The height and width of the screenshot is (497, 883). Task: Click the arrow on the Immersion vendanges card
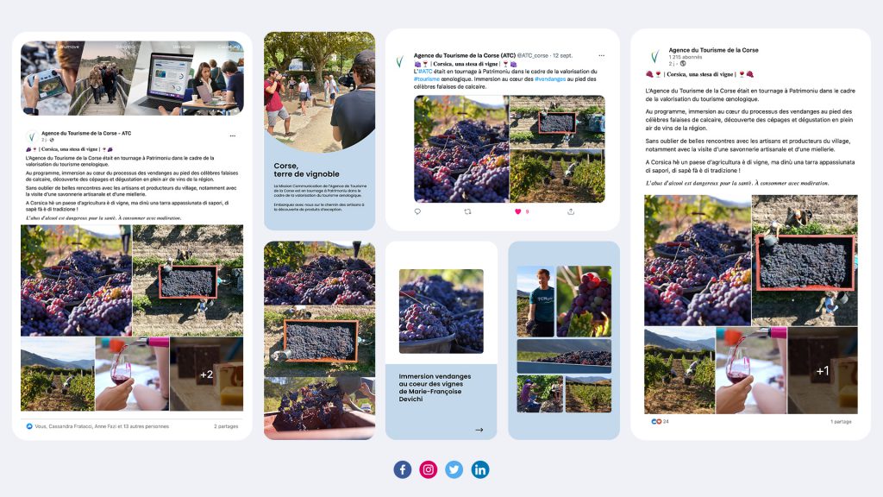(479, 430)
